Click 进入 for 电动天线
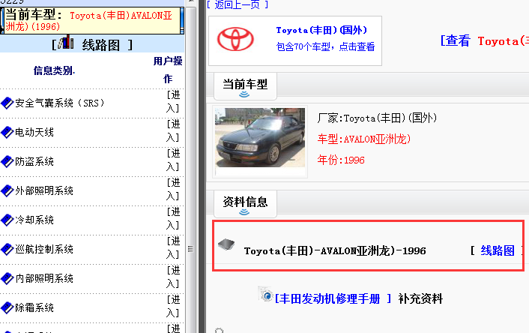 click(173, 130)
